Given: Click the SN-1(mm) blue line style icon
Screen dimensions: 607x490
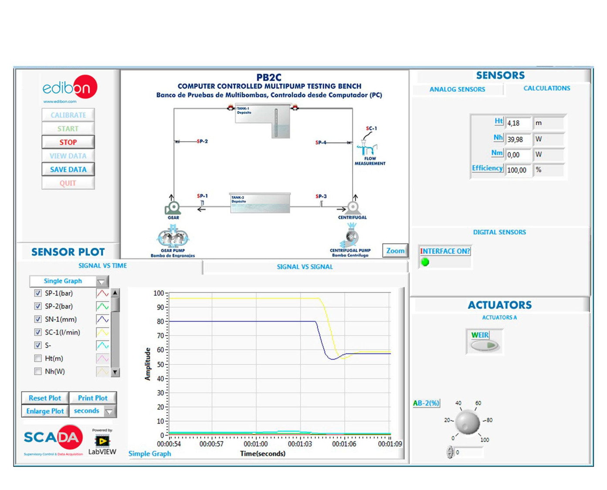Looking at the screenshot, I should pos(102,320).
